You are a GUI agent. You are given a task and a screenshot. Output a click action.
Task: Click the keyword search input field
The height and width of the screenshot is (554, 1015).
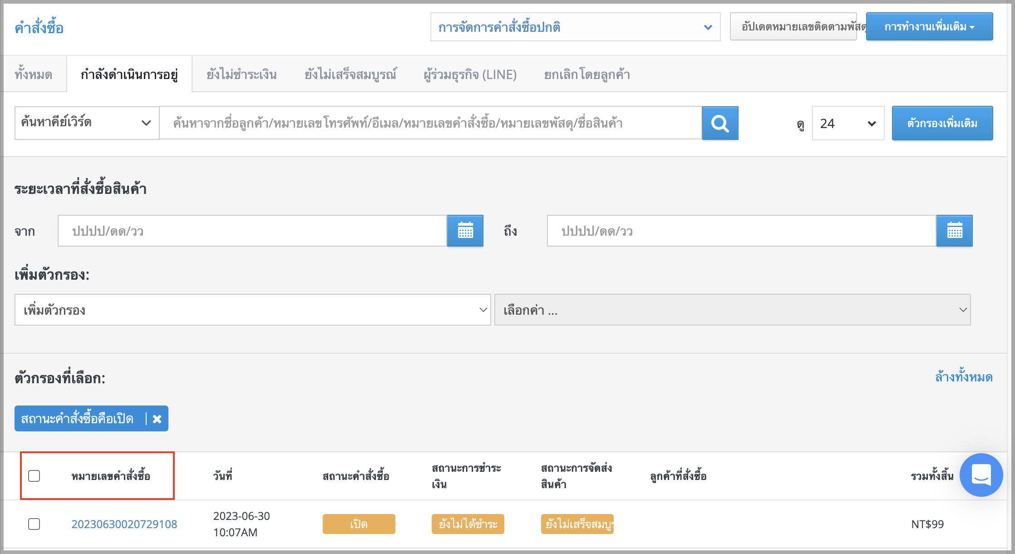pos(431,123)
